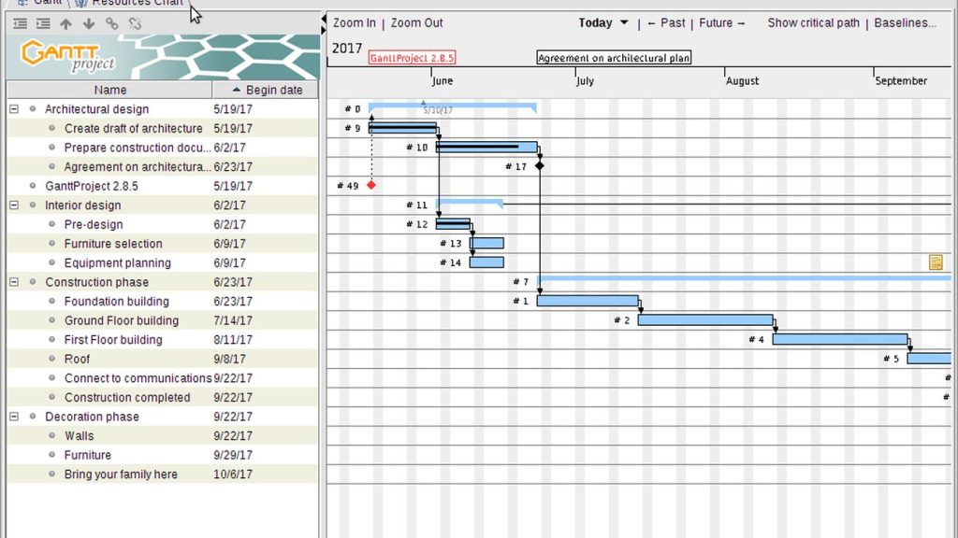Click the black Agreement milestone diamond #17
Screen dimensions: 958x538
[540, 166]
